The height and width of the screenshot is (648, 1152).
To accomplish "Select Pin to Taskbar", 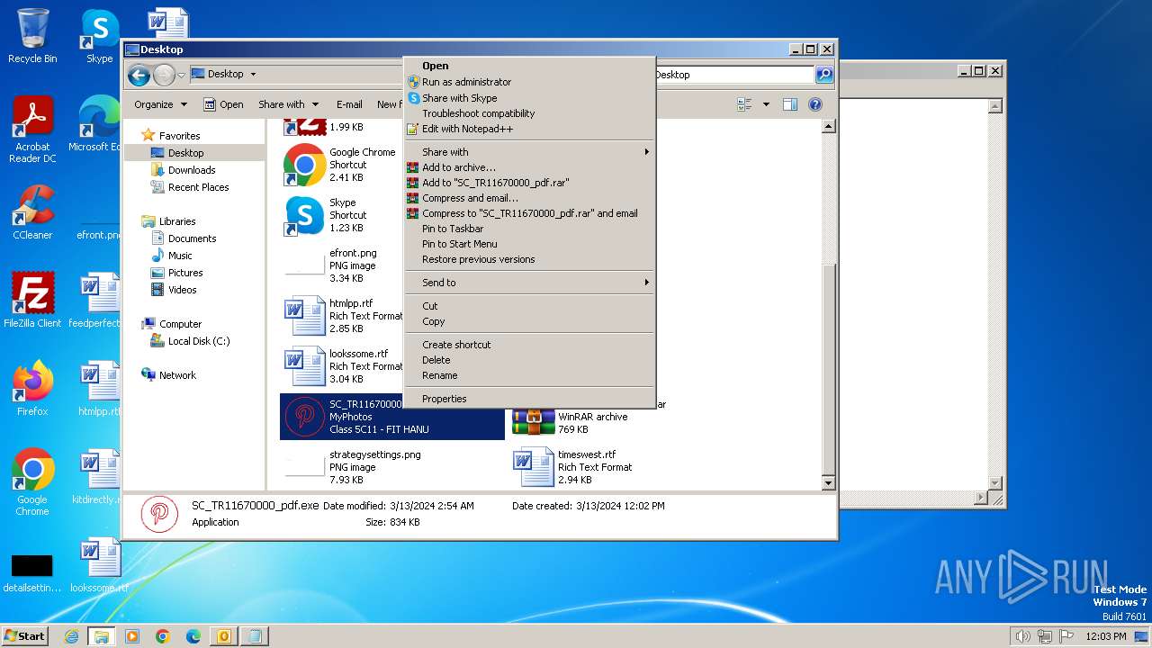I will click(x=529, y=229).
